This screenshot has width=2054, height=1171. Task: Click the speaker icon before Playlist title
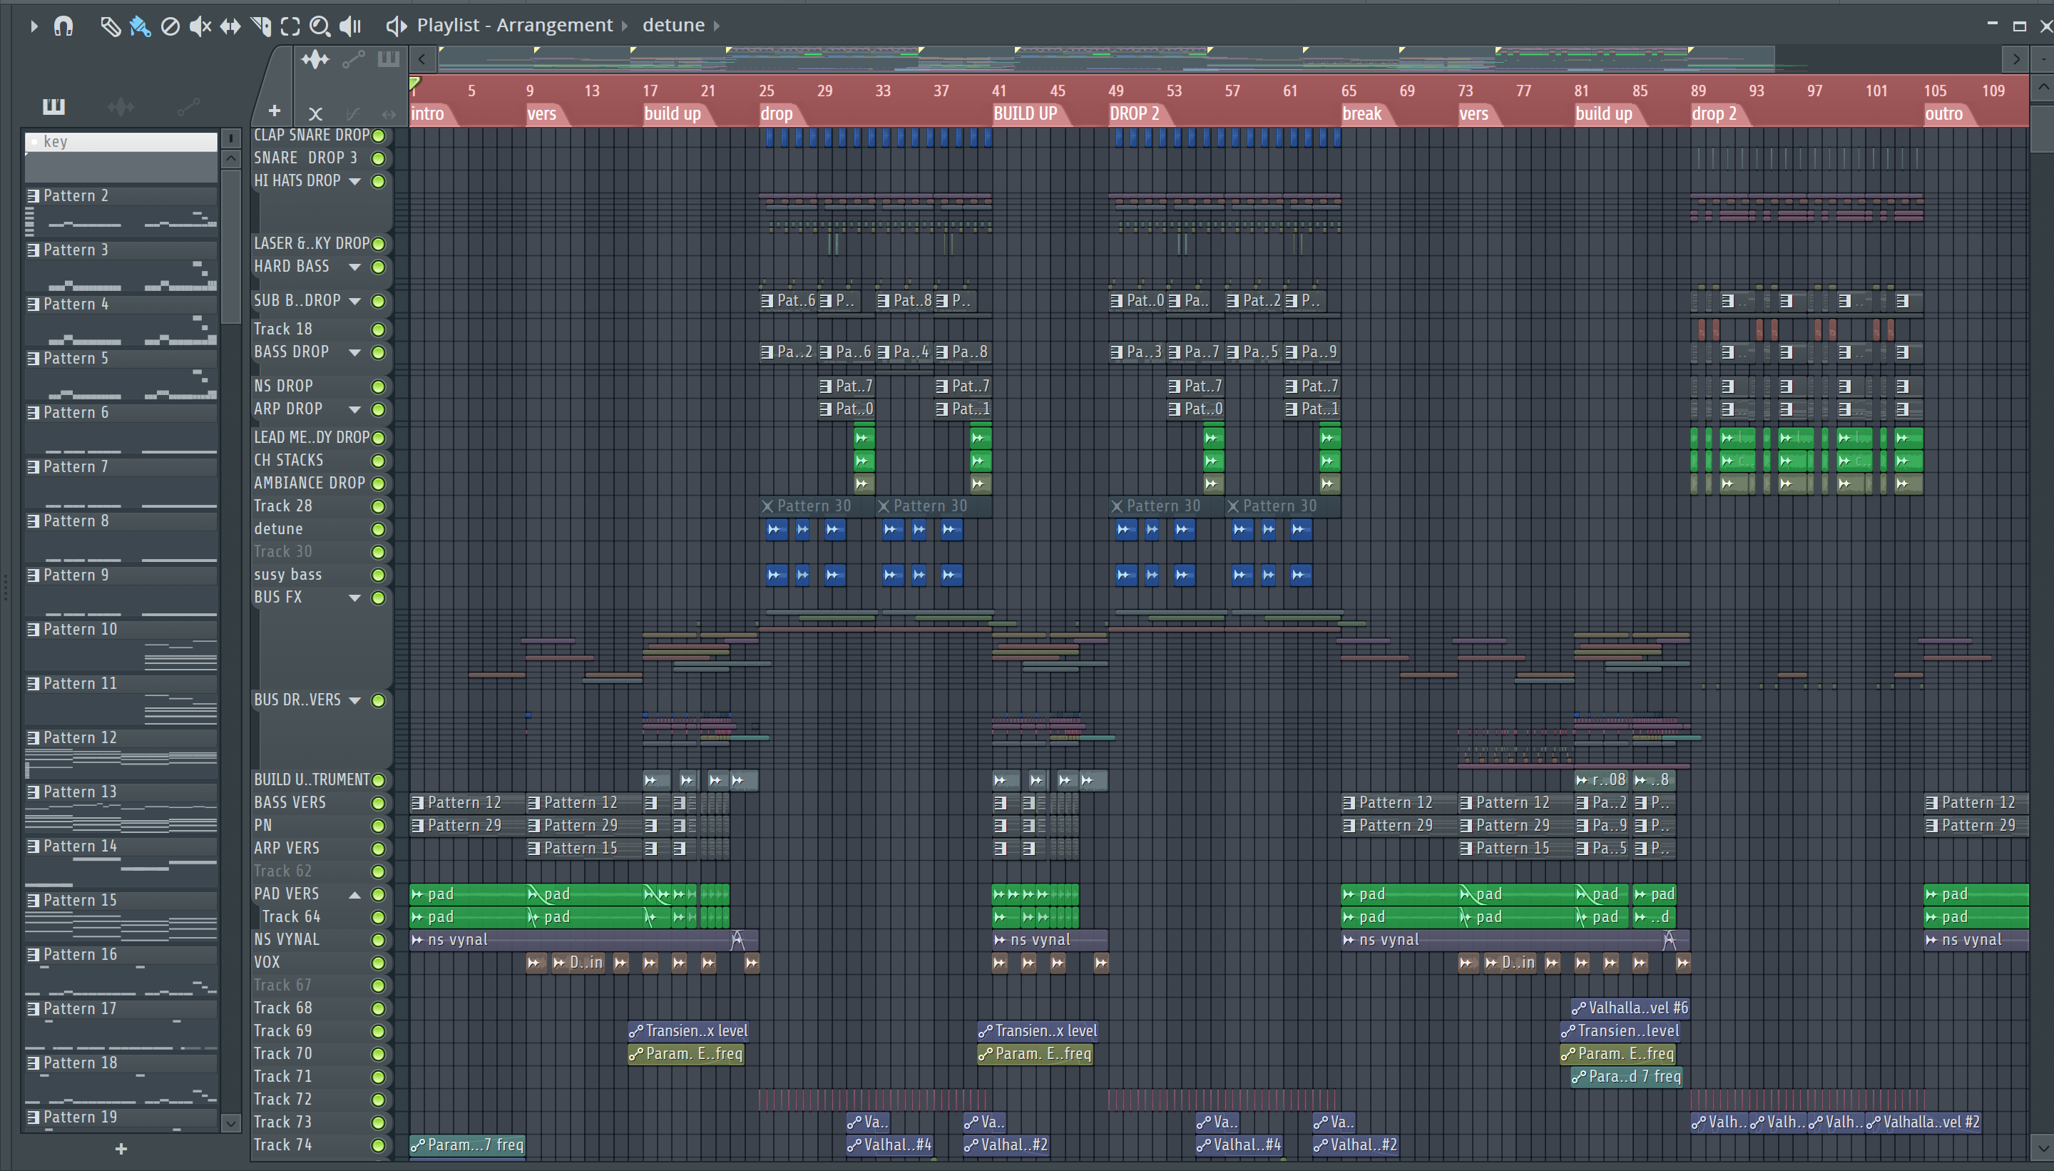[396, 26]
